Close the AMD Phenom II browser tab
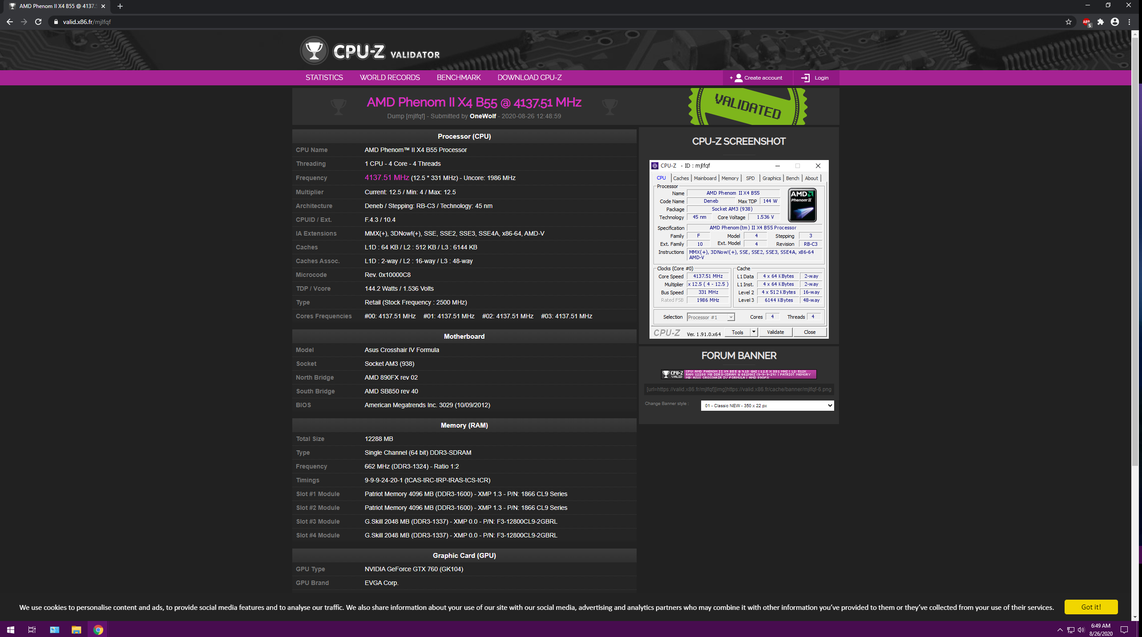Screen dimensions: 1142x637 (103, 6)
